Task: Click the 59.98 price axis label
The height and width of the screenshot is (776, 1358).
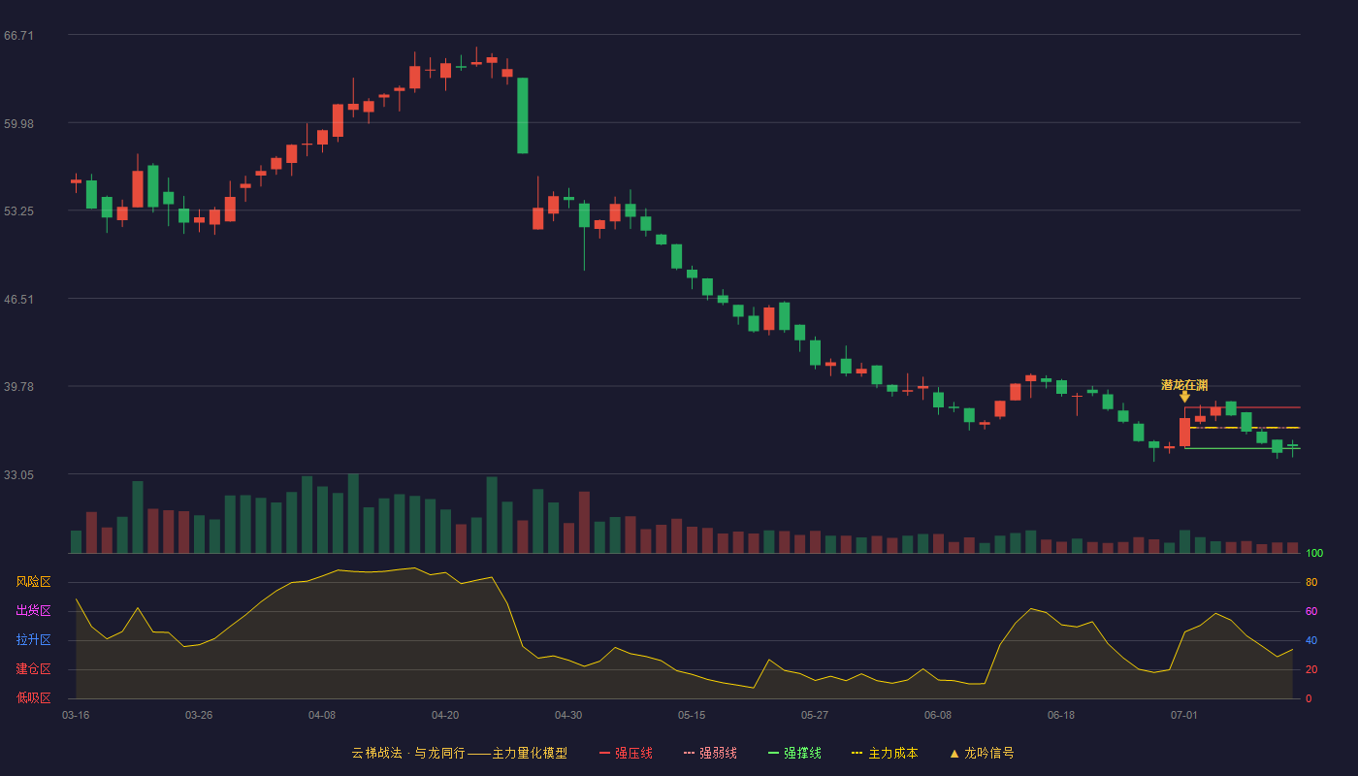Action: coord(18,124)
